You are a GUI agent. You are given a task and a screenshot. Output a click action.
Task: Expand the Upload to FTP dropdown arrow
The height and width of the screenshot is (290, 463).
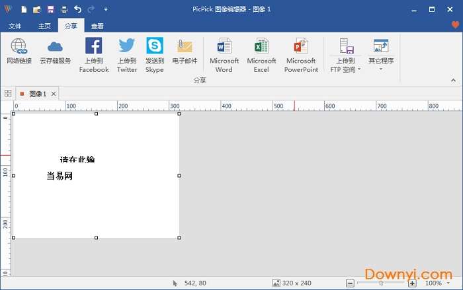point(359,69)
